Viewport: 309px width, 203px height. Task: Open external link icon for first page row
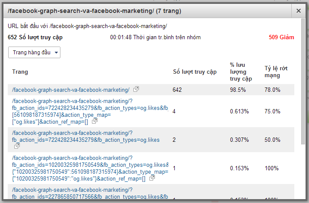pos(136,89)
